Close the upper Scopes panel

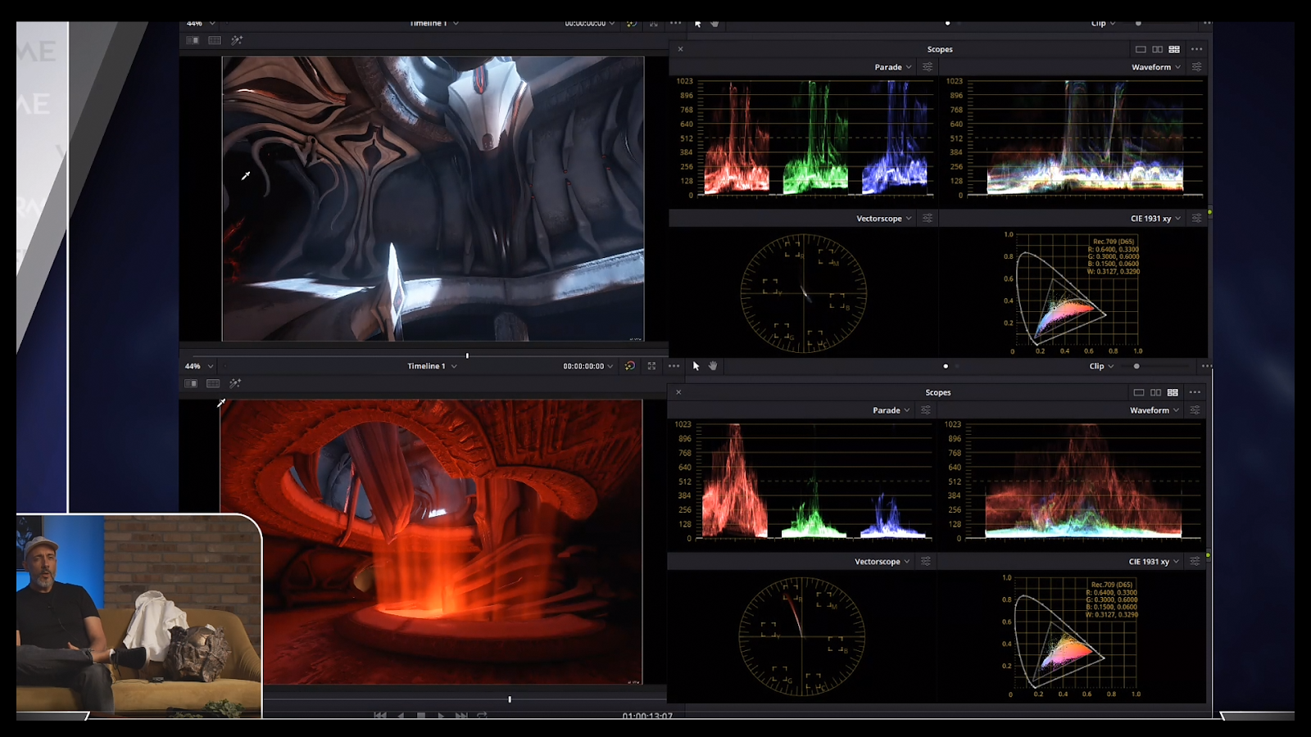click(x=680, y=49)
